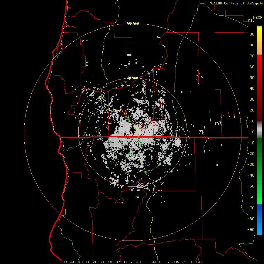264x264 pixels.
Task: Click the "13 JUN 25 16:42" timestamp
Action: [184, 262]
